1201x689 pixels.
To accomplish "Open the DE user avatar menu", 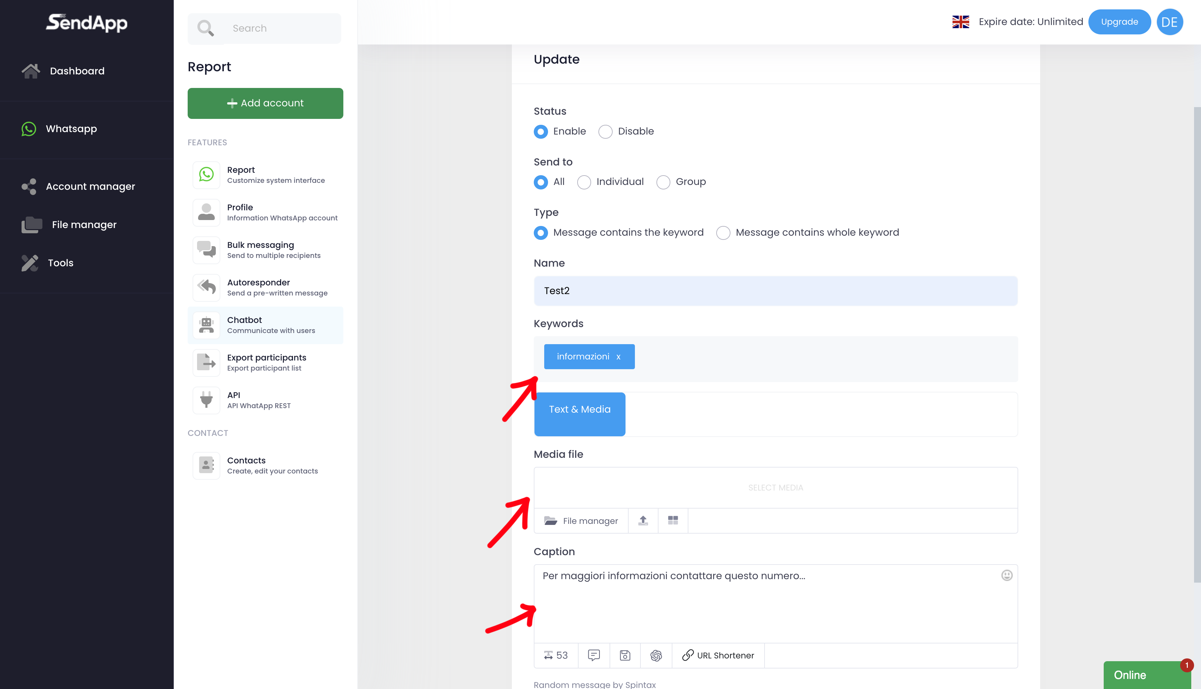I will click(x=1169, y=22).
